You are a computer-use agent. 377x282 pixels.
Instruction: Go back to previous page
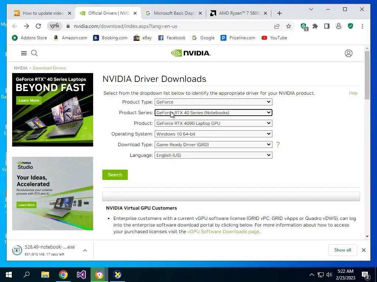15,26
